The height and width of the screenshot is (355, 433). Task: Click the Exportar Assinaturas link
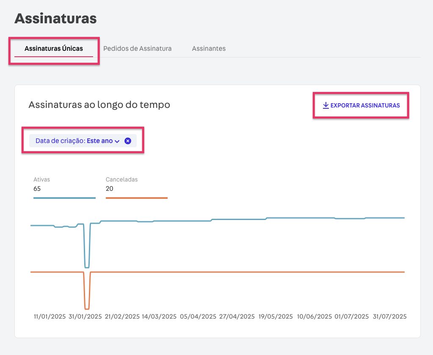(x=365, y=105)
